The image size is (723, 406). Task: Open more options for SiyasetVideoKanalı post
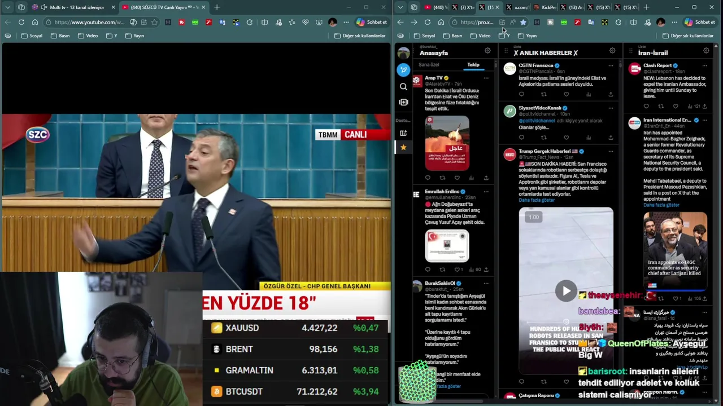point(611,108)
